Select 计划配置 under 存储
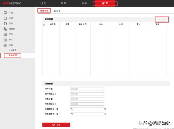The height and width of the screenshot is (129, 174). click(13, 50)
